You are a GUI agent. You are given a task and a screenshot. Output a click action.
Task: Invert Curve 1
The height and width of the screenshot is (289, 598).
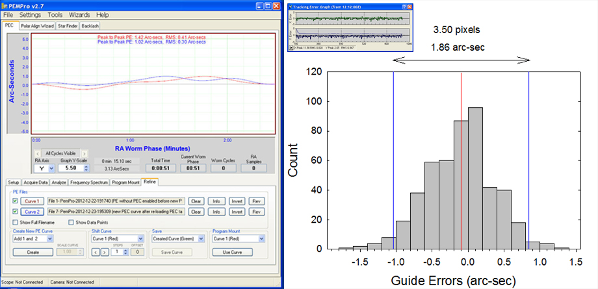click(237, 201)
